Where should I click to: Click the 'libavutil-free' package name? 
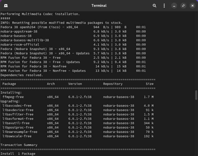pos(16,123)
